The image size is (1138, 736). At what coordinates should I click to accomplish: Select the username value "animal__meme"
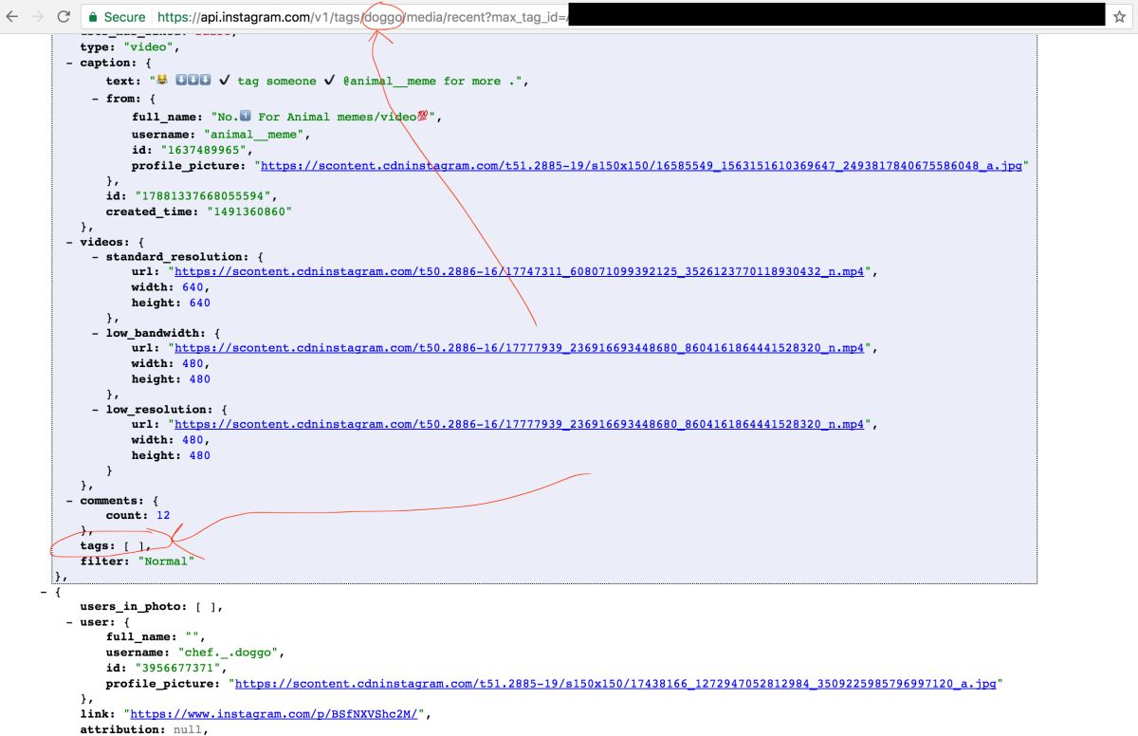point(254,135)
